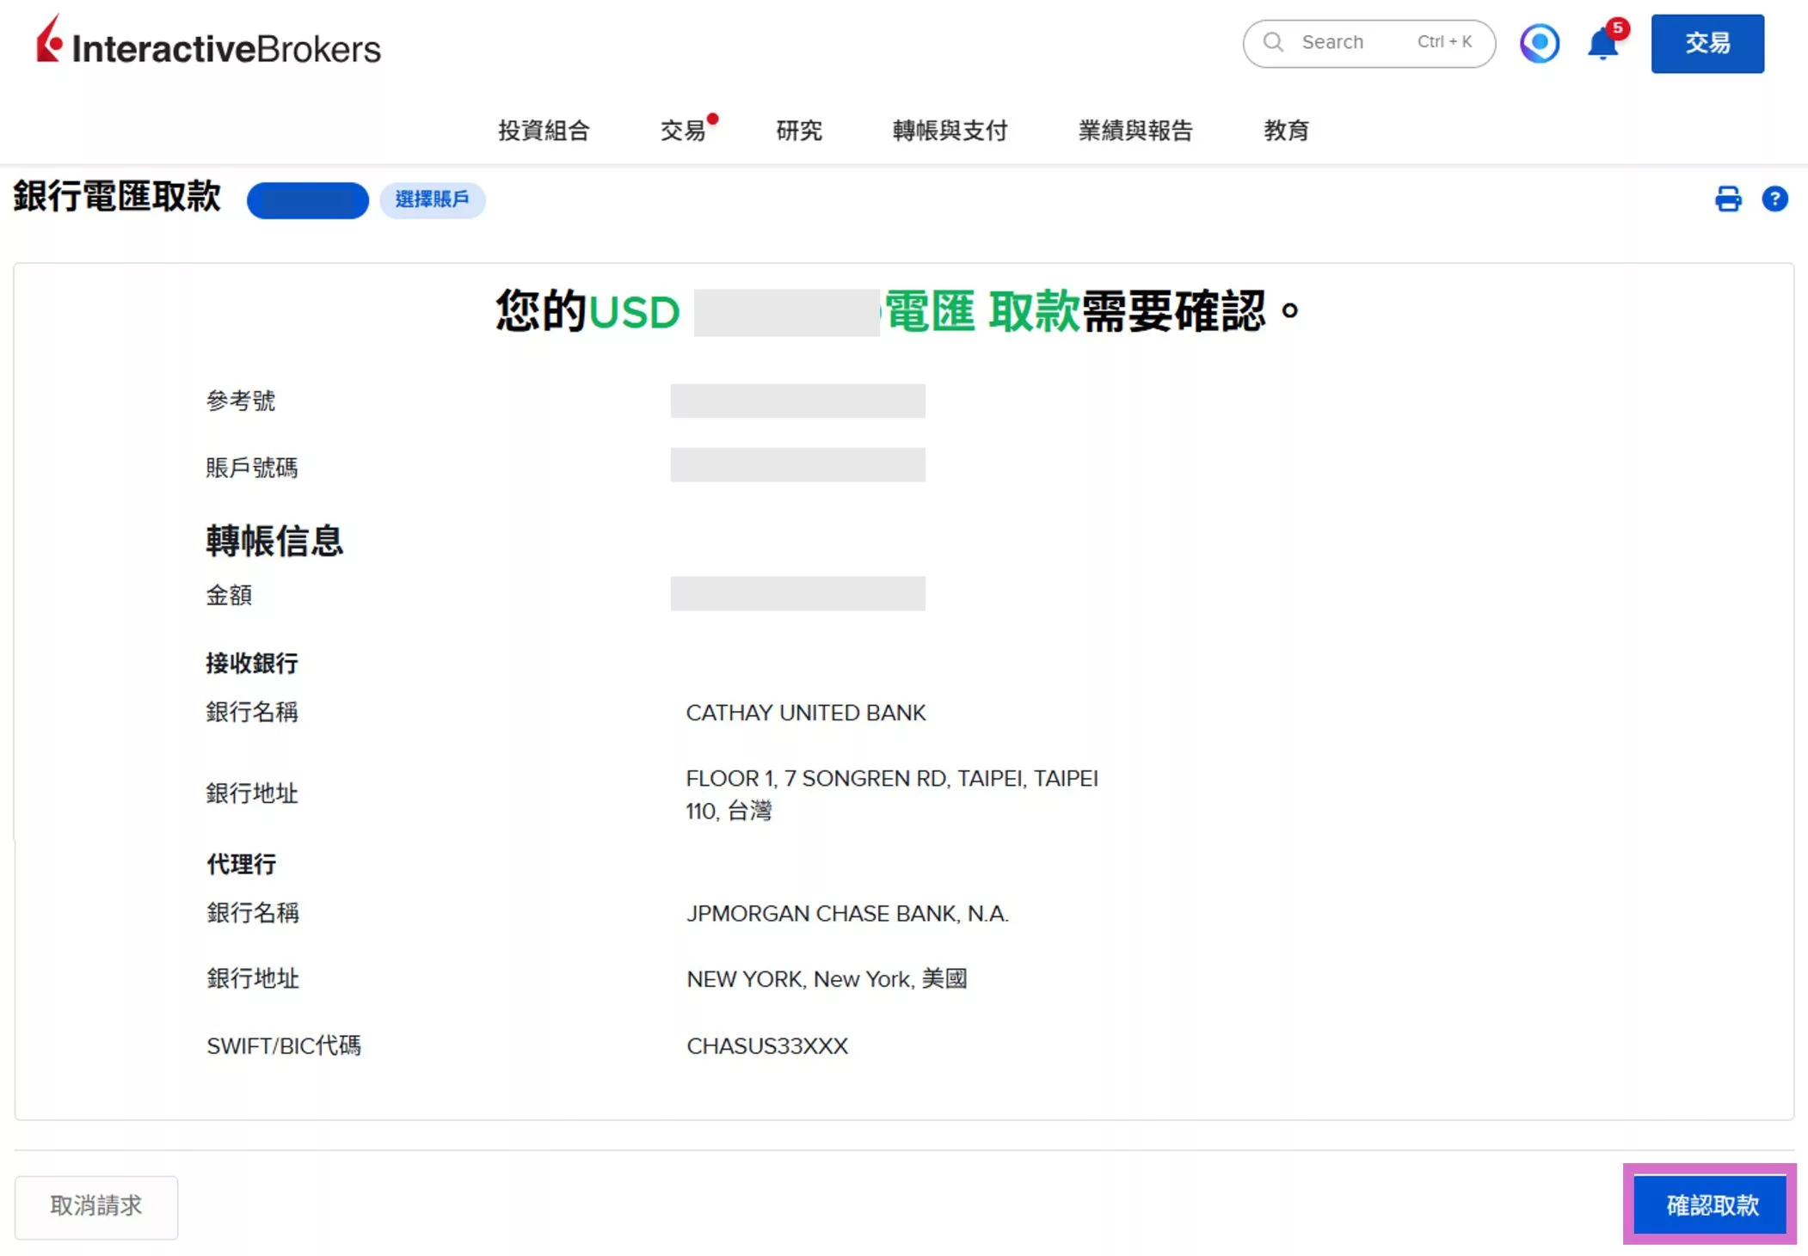Click the redacted 賬戶號碼 value field
The width and height of the screenshot is (1808, 1256).
[x=797, y=464]
